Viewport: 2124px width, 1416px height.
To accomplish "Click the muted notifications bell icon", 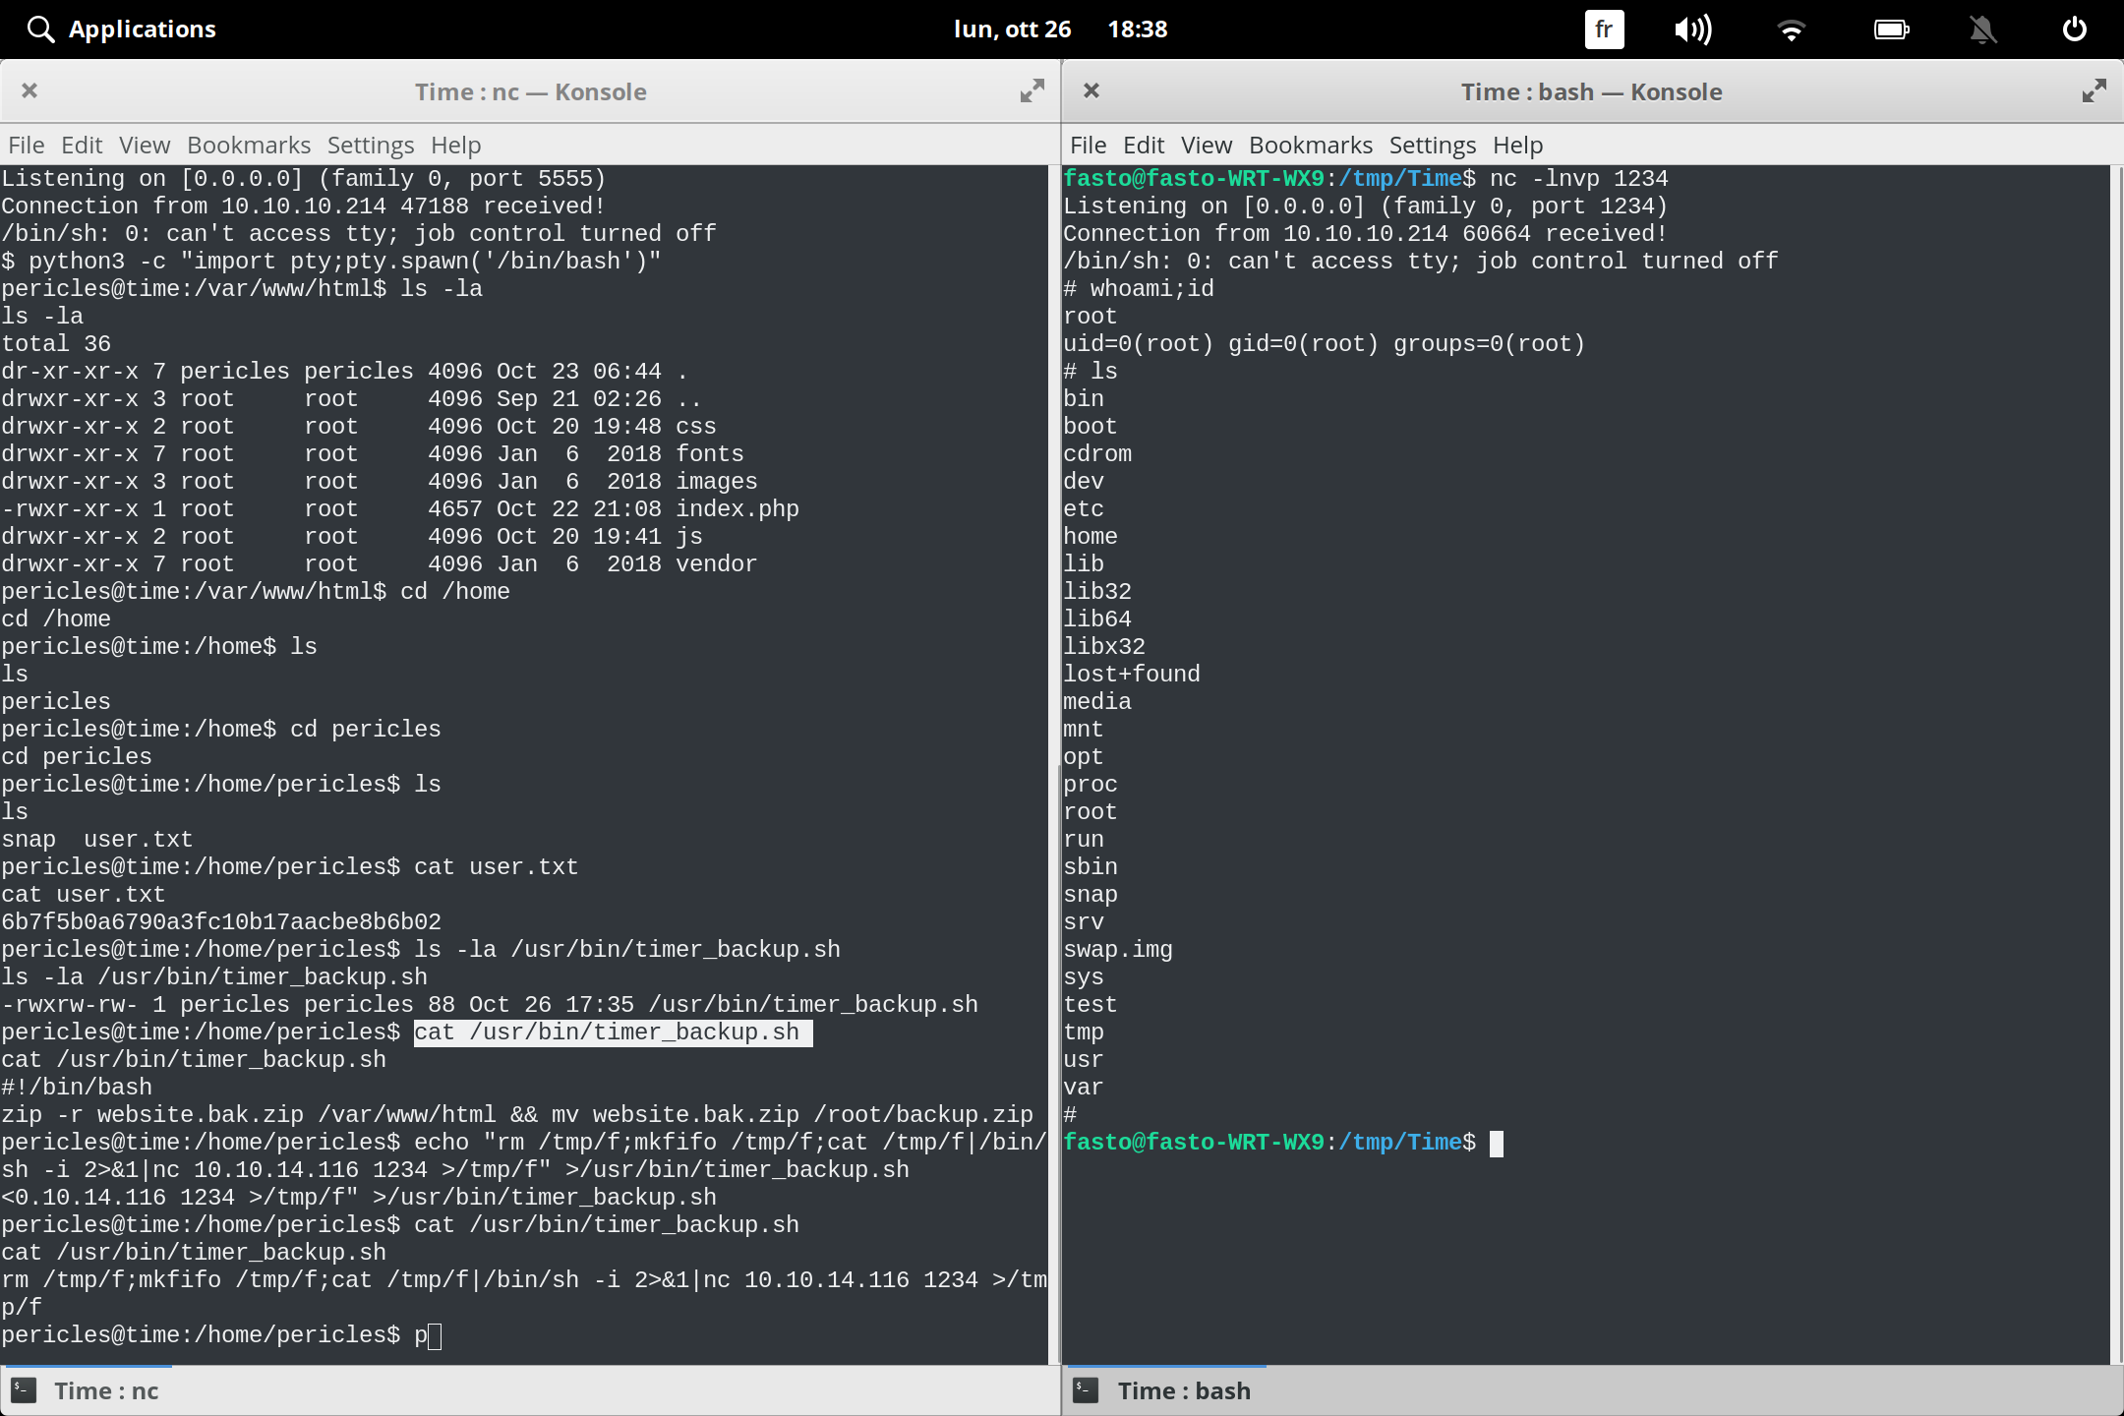I will pyautogui.click(x=1983, y=29).
